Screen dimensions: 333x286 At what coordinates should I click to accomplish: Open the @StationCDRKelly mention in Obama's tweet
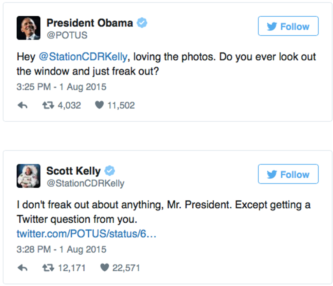(x=83, y=57)
